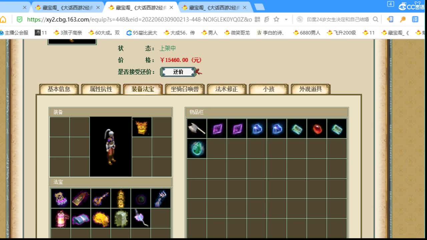Click the golden mask equipment item

(142, 127)
